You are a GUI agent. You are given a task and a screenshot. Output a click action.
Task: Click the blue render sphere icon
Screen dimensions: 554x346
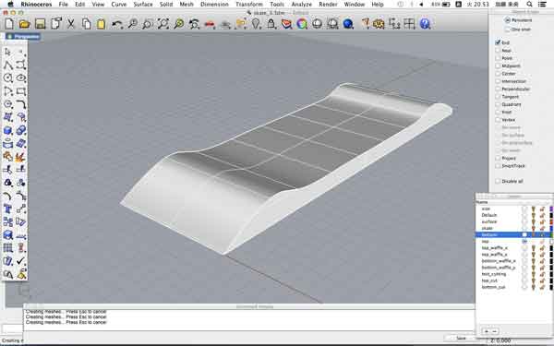[348, 24]
